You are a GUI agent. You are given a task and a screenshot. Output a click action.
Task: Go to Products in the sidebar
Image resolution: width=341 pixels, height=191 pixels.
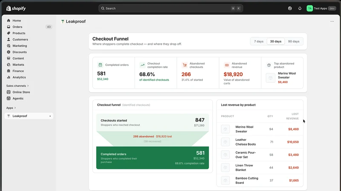(x=29, y=33)
